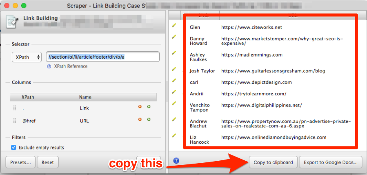Click Copy to clipboard button

pyautogui.click(x=273, y=162)
